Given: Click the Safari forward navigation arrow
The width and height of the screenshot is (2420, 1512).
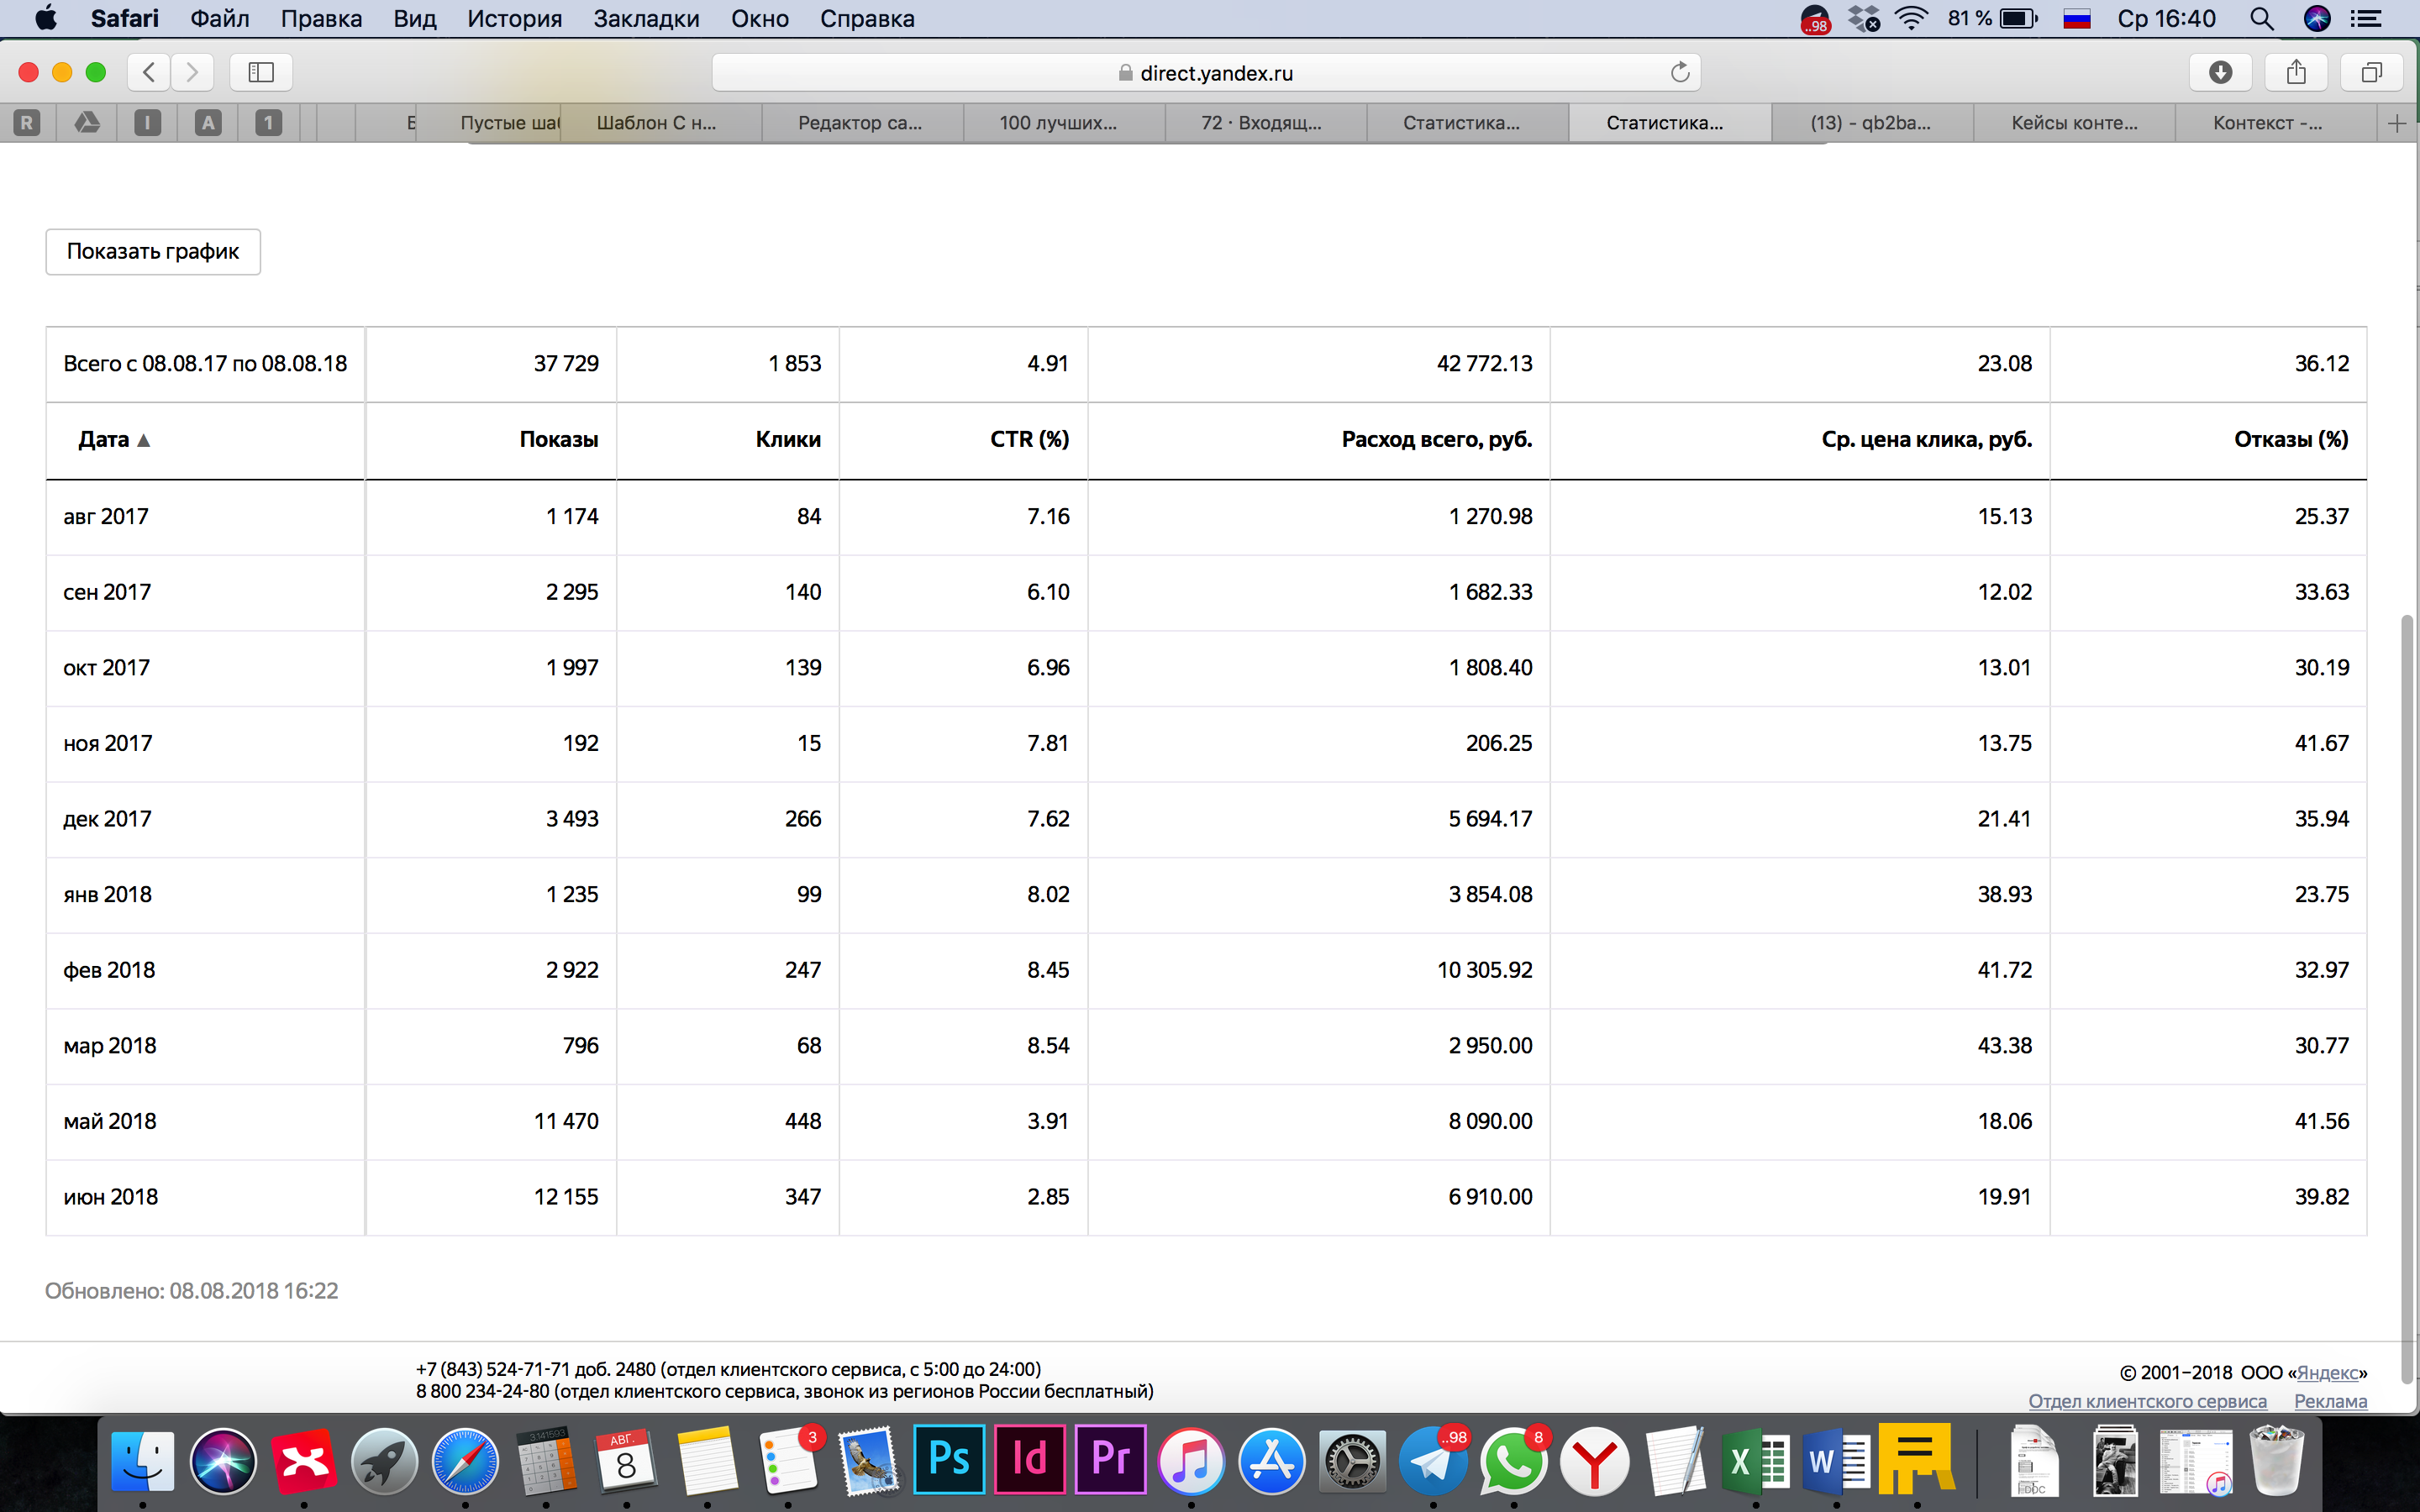Looking at the screenshot, I should pos(192,72).
